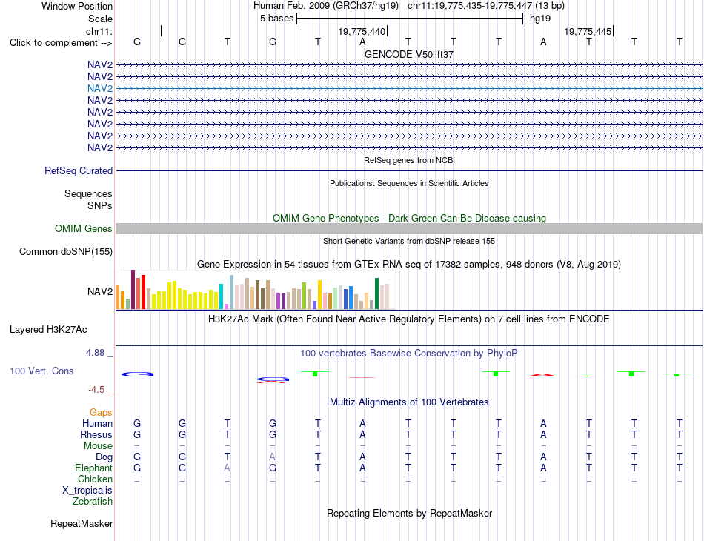Click the hg19 label beside scale bar
This screenshot has width=704, height=541.
[x=540, y=19]
